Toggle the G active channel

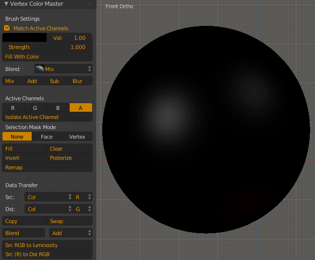tap(36, 108)
